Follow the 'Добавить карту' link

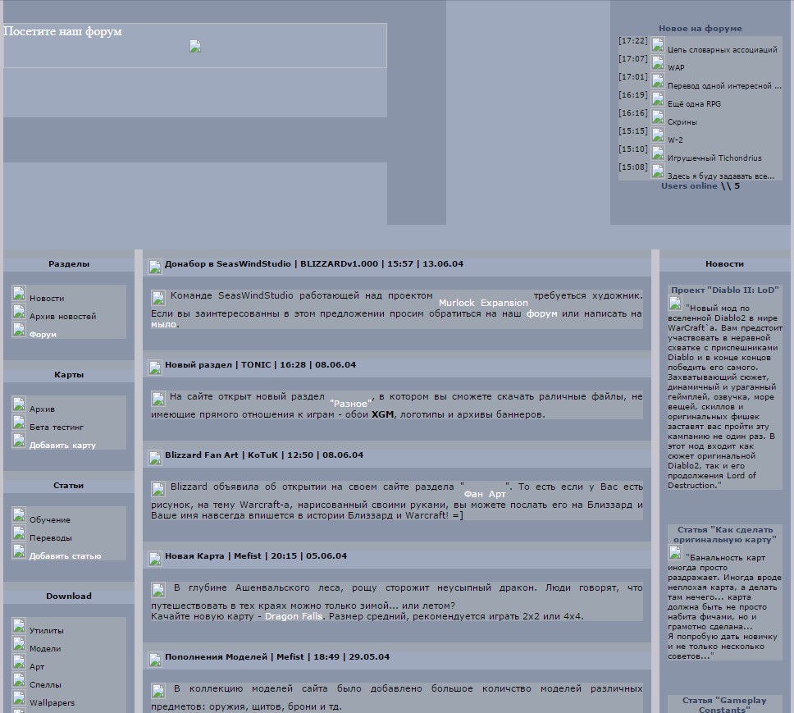pos(62,446)
